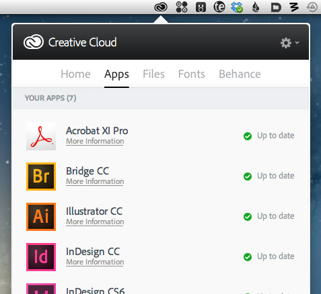Click Up to date status for InDesign CC
Image resolution: width=321 pixels, height=294 pixels.
(x=276, y=256)
